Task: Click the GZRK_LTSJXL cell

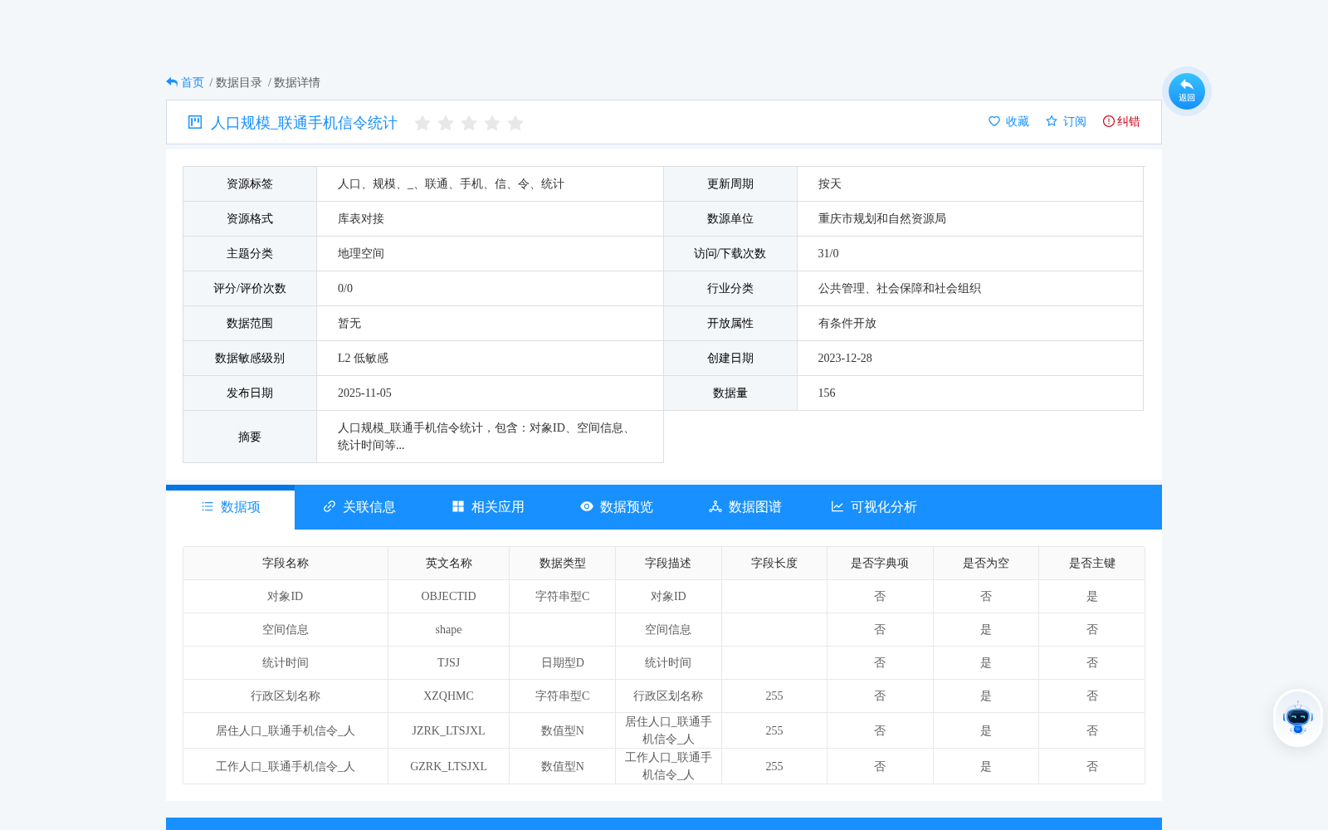Action: (448, 766)
